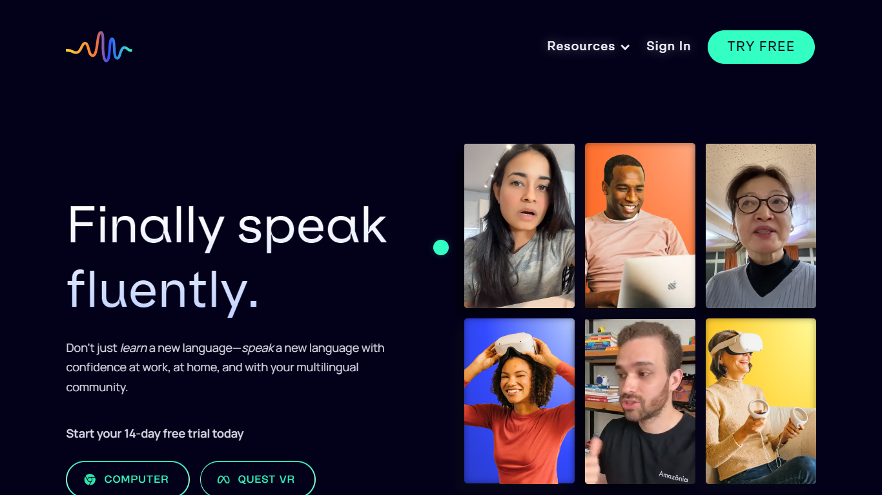Screen dimensions: 882x495
Task: Click the Meta icon in the Quest VR button
Action: pos(223,480)
